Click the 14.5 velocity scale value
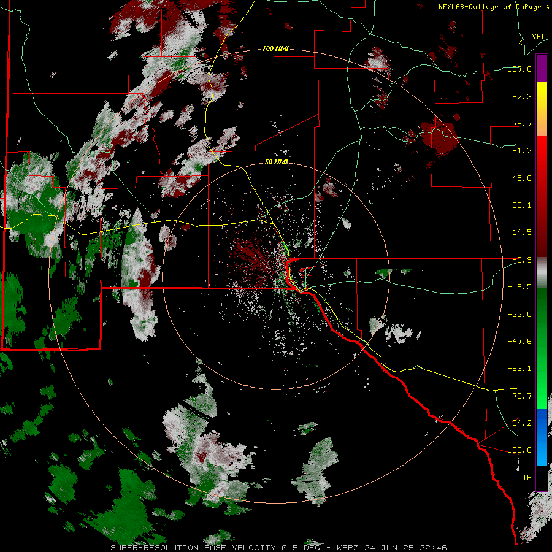 coord(522,232)
